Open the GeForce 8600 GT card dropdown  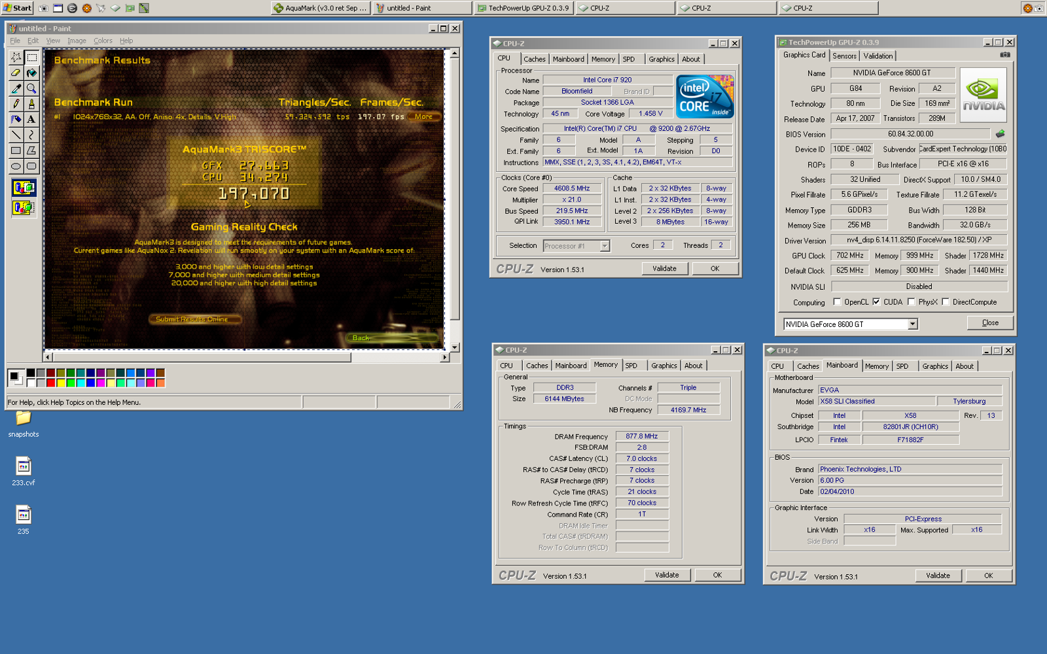coord(912,324)
